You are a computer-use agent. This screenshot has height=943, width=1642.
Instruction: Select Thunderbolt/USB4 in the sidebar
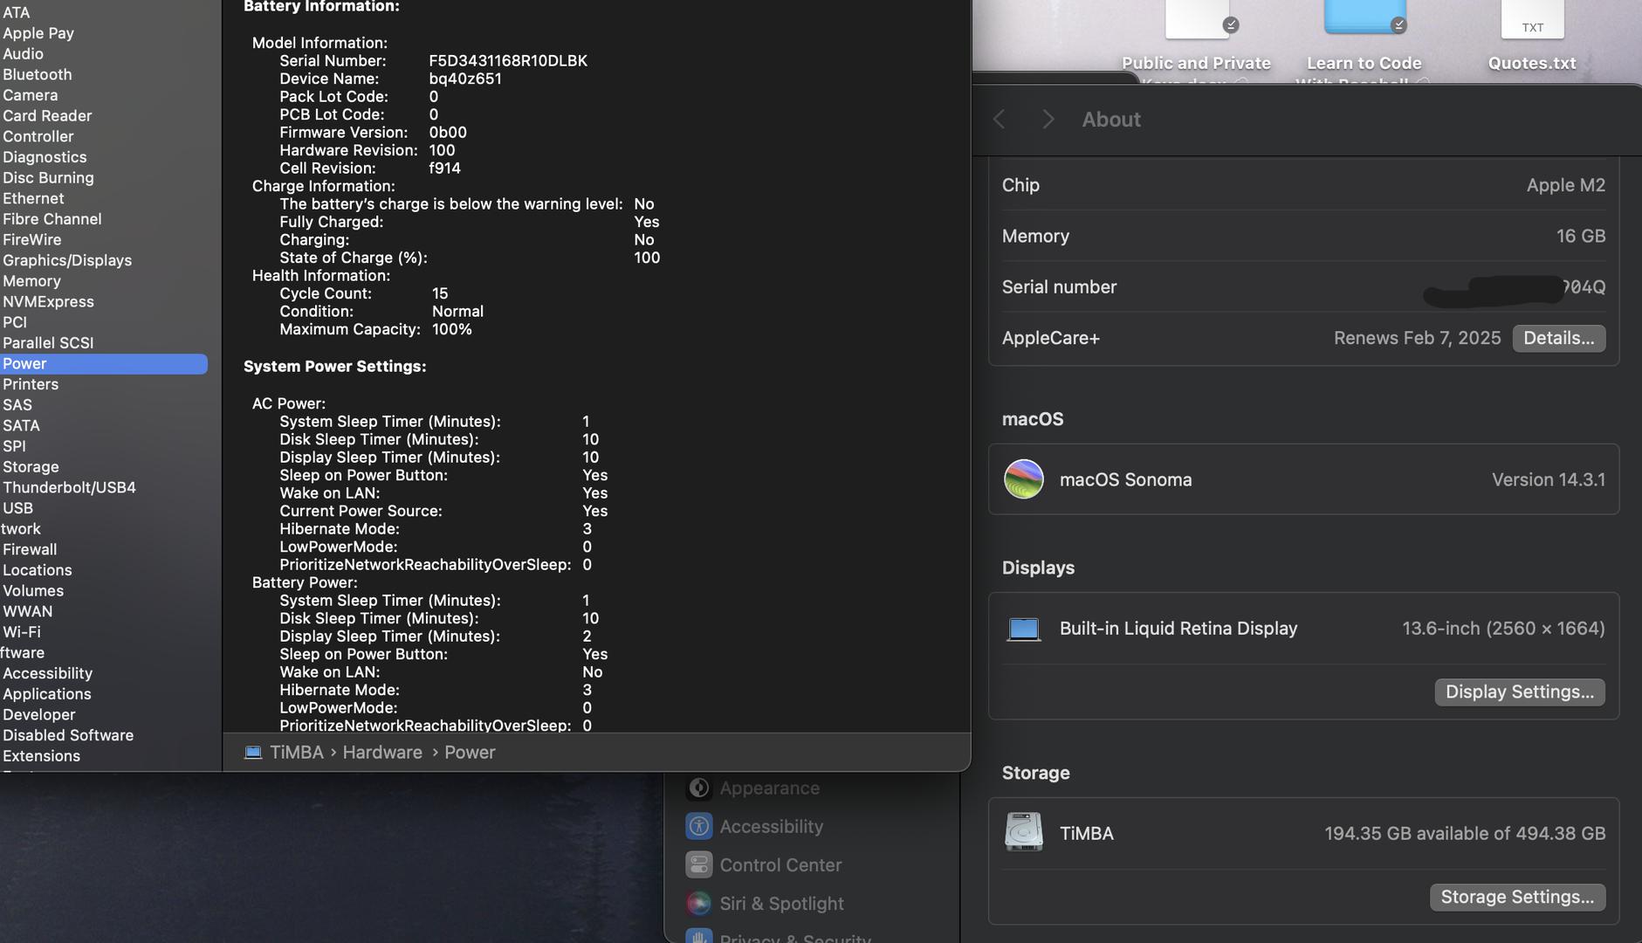(x=69, y=487)
